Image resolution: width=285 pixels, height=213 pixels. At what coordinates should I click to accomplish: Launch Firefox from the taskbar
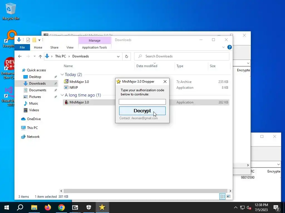tap(48, 207)
